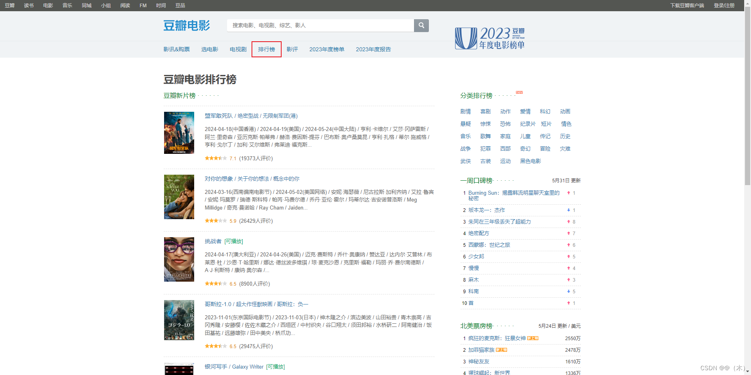Viewport: 751px width, 375px height.
Task: Open 银河写手 / Galaxy Writer link
Action: [x=234, y=367]
